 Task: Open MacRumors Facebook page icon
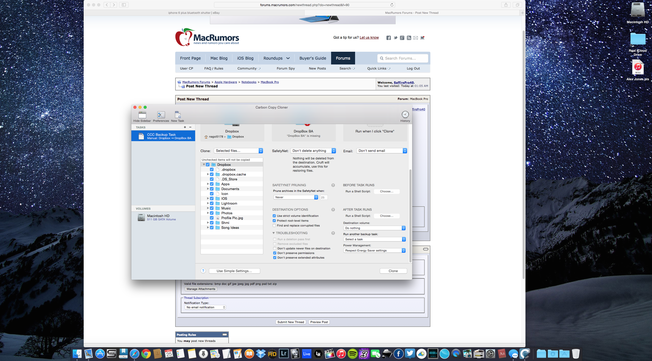click(x=388, y=38)
